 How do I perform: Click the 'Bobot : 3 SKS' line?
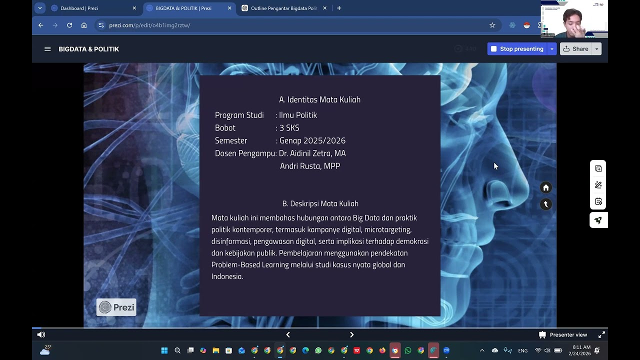(x=257, y=128)
